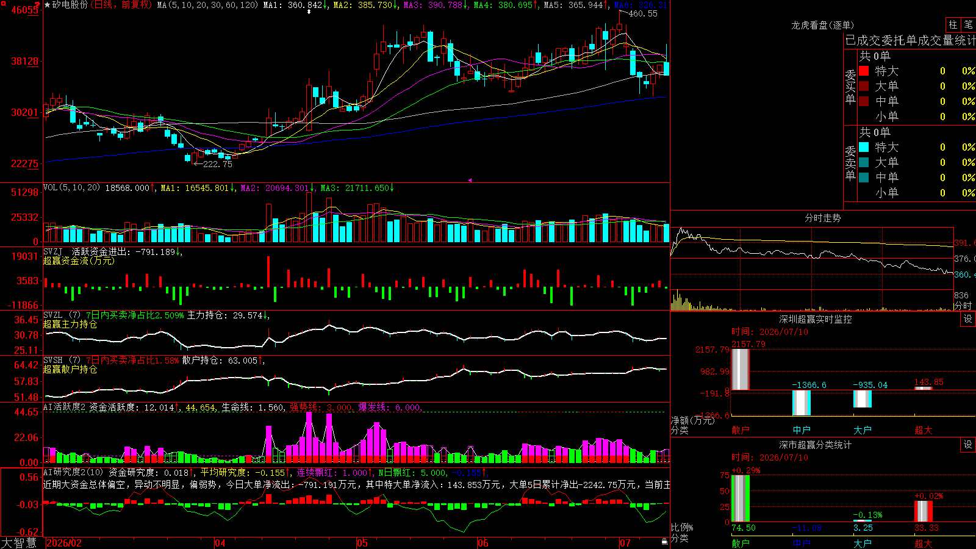Click the 超赢主力持仓 label
This screenshot has height=549, width=976.
pos(70,325)
